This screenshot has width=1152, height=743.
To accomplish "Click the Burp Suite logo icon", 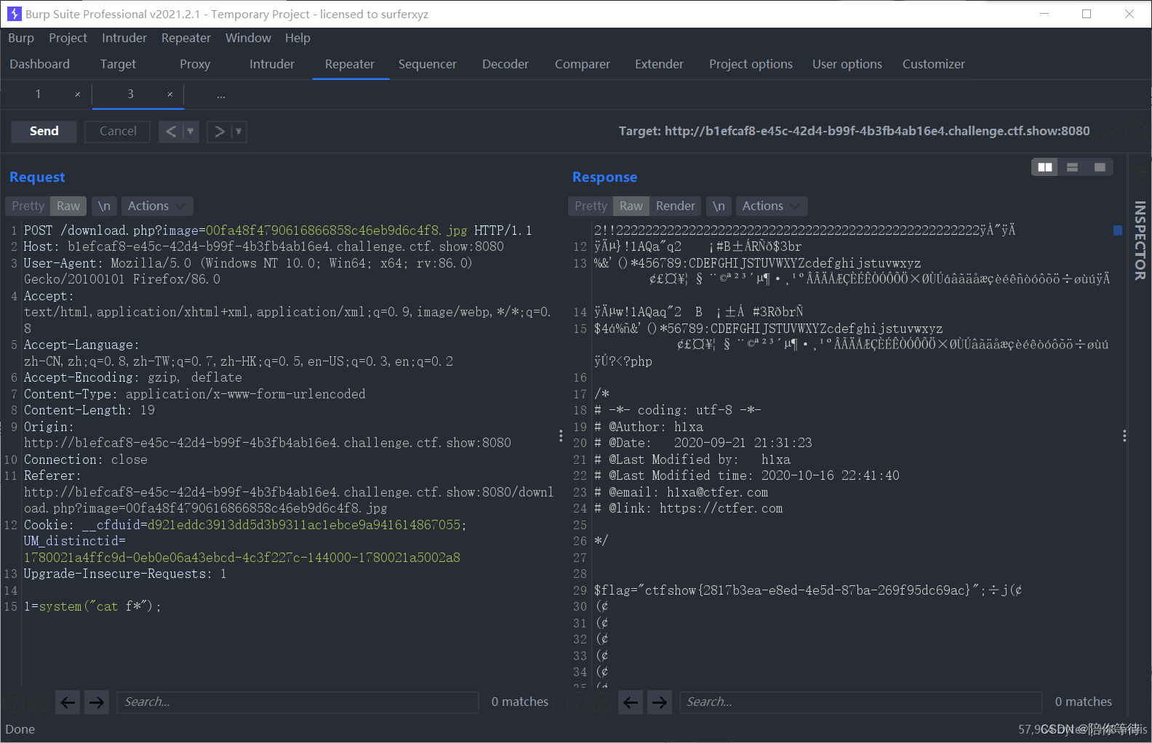I will pyautogui.click(x=14, y=14).
